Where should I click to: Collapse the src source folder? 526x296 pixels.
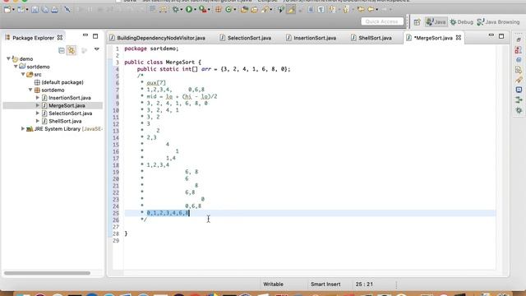[23, 74]
